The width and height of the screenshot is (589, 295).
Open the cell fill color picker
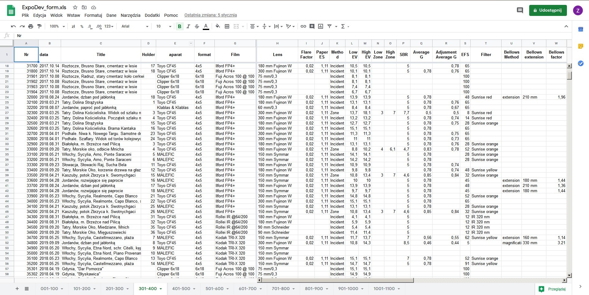218,26
